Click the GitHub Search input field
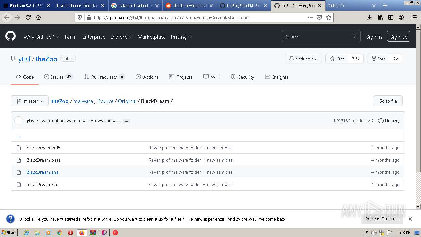This screenshot has height=237, width=421. point(321,37)
